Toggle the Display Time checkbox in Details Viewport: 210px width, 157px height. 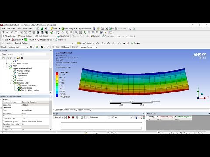pyautogui.click(x=4, y=119)
